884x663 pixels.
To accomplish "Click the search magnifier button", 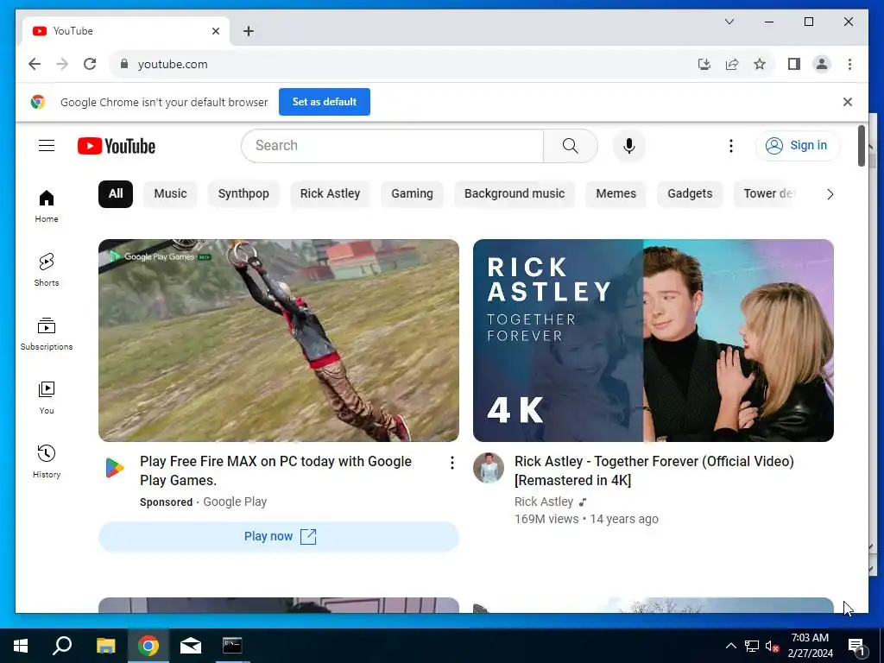I will [570, 146].
